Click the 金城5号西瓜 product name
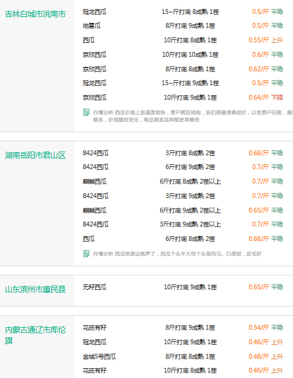The image size is (293, 378). point(99,356)
